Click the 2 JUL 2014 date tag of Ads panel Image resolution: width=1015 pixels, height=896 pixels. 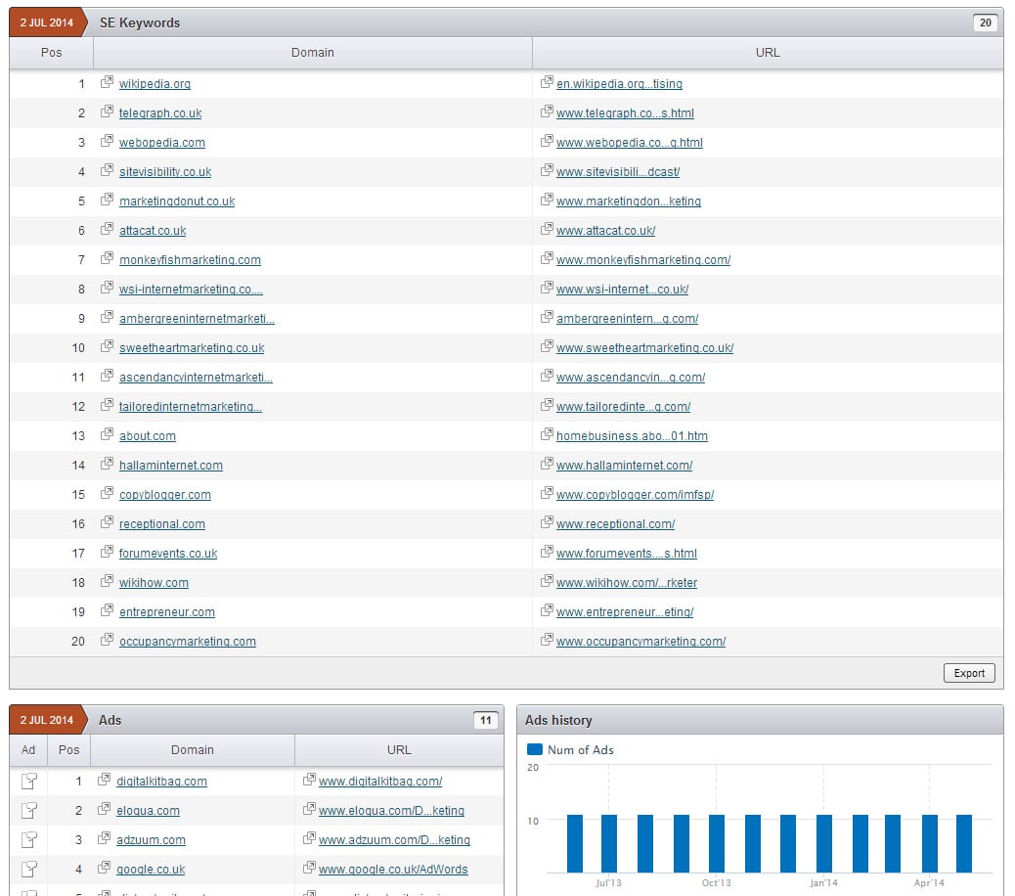(x=47, y=720)
